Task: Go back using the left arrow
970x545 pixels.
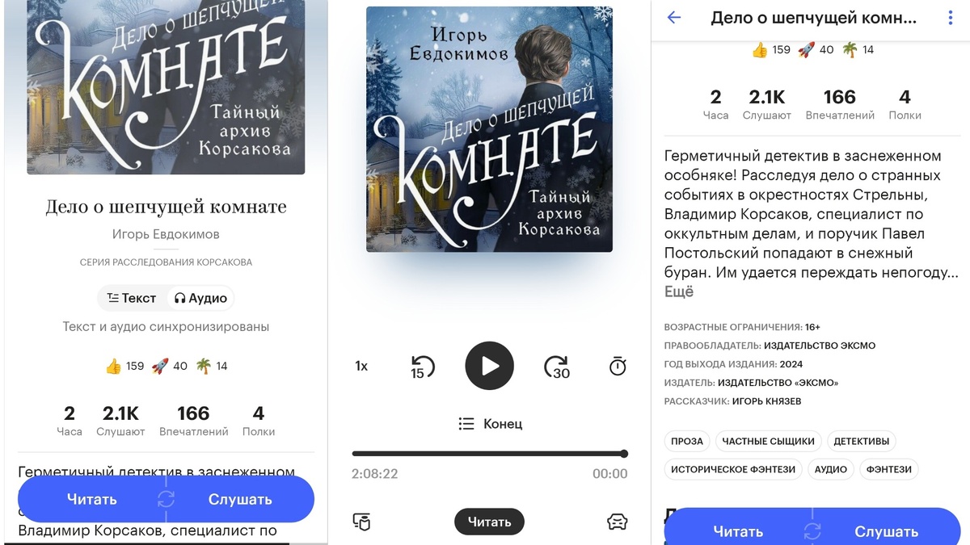Action: pos(674,18)
